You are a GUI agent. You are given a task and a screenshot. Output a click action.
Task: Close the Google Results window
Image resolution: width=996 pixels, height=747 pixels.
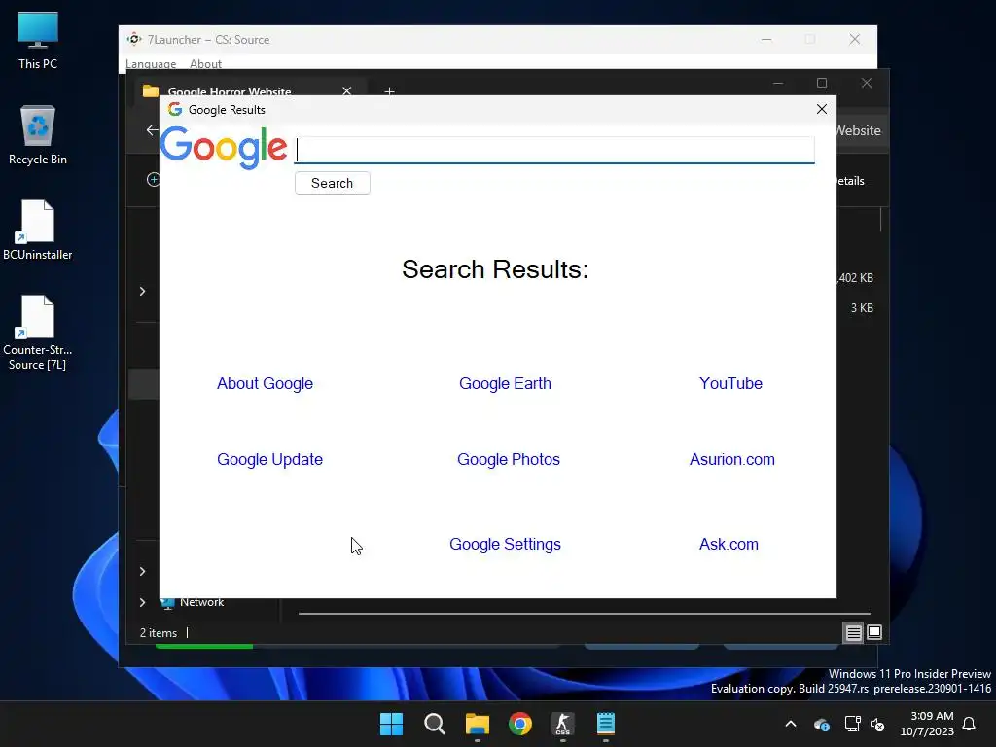[821, 109]
